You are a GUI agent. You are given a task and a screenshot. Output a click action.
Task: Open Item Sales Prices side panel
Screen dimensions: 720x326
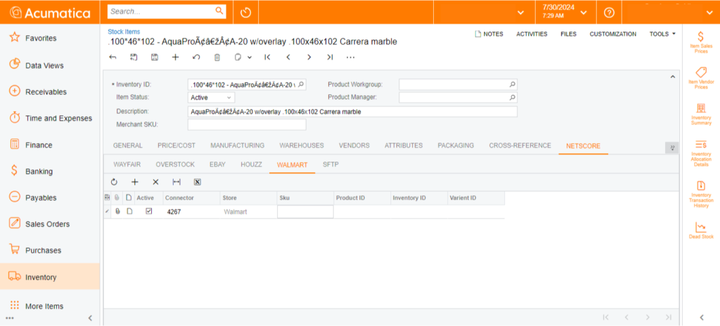pyautogui.click(x=700, y=41)
